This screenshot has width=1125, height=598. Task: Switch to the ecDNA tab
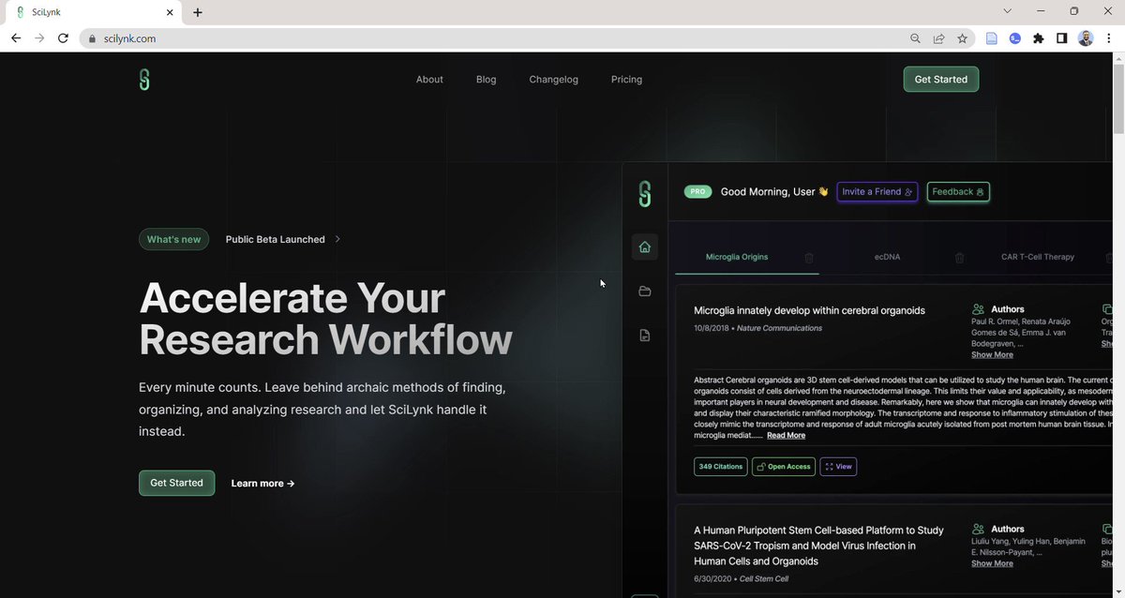(887, 257)
